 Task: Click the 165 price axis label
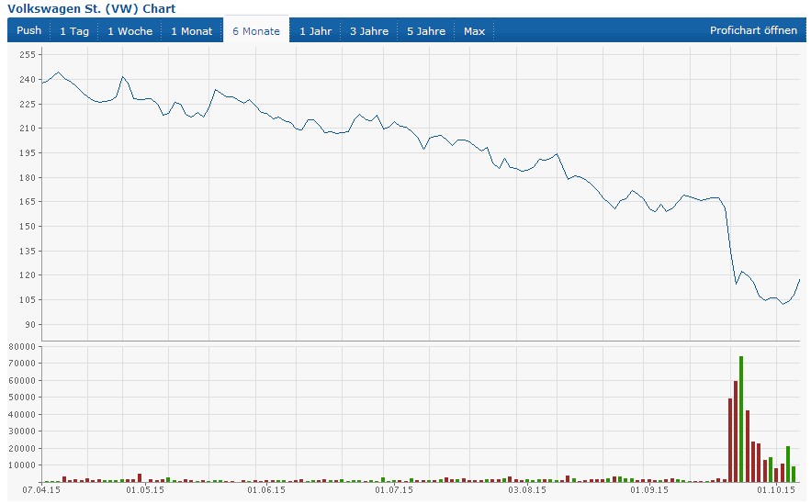tap(28, 202)
